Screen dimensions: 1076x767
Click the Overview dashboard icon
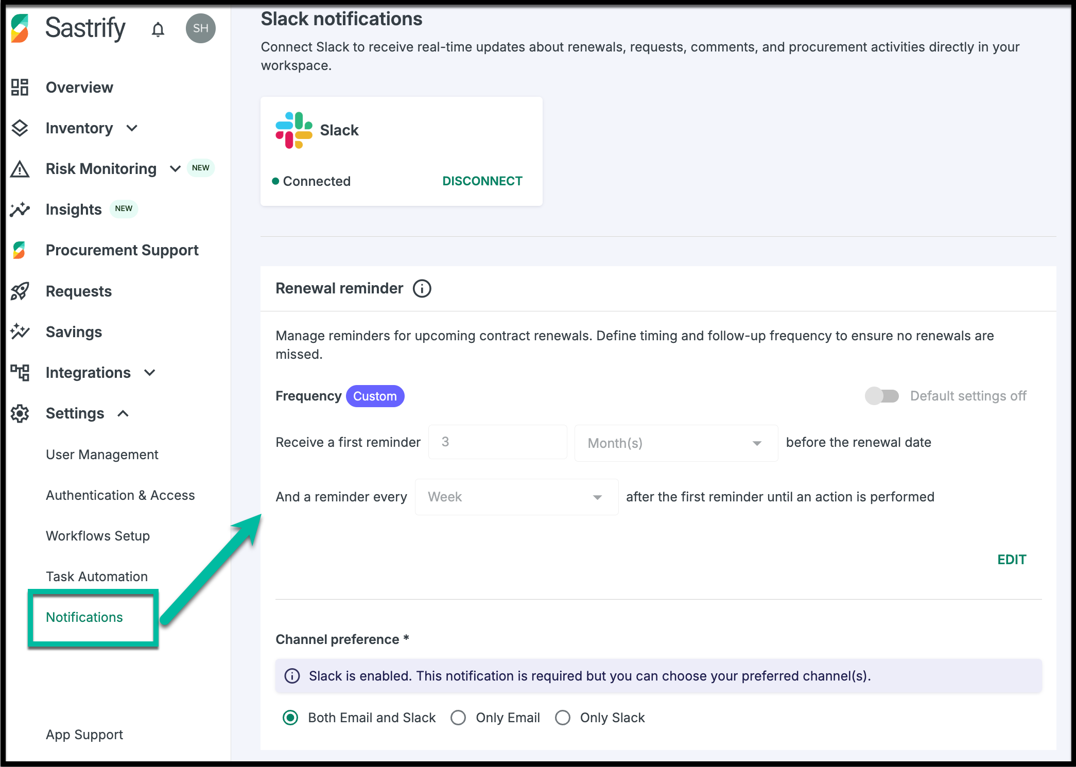coord(20,87)
